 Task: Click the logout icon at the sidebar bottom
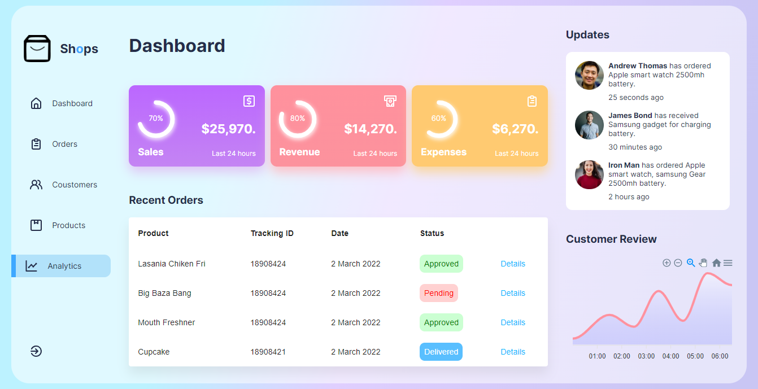click(x=36, y=351)
